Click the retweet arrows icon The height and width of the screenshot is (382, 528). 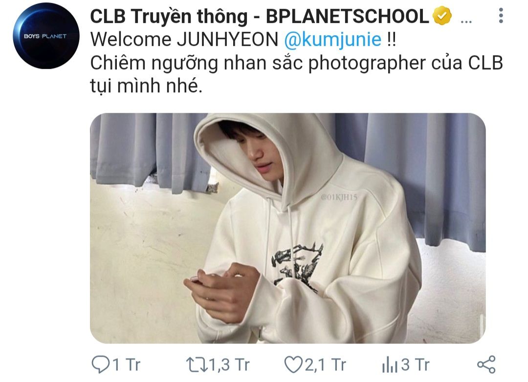coord(197,365)
